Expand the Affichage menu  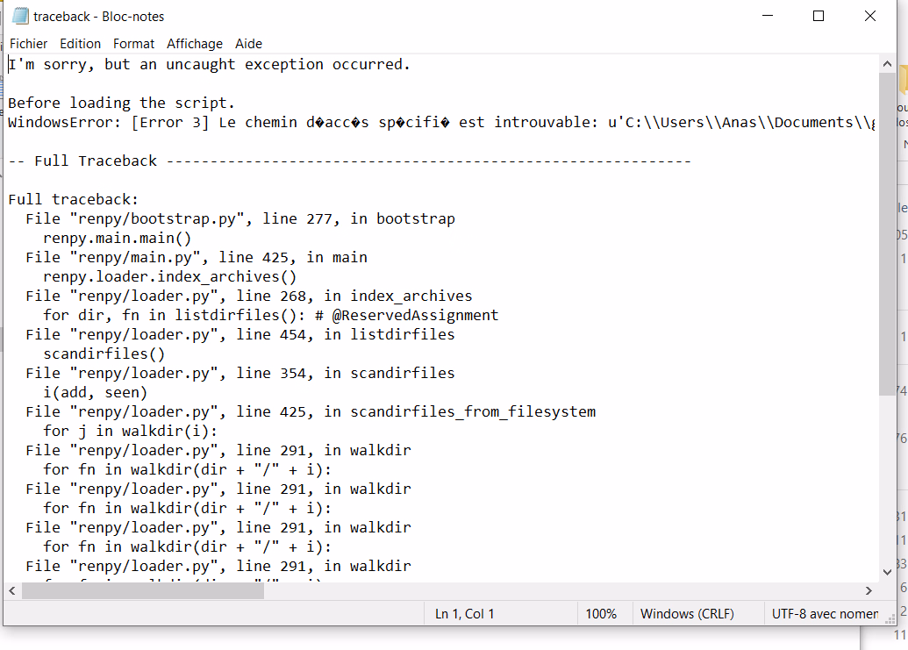(x=195, y=44)
